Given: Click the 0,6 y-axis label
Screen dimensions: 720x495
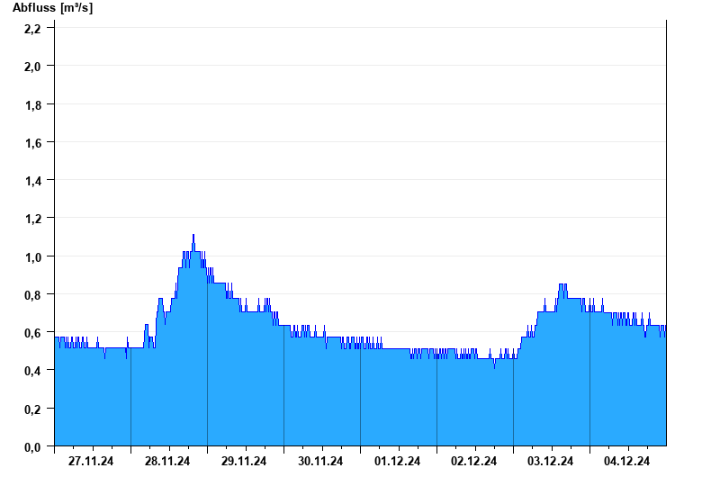Looking at the screenshot, I should [x=32, y=333].
